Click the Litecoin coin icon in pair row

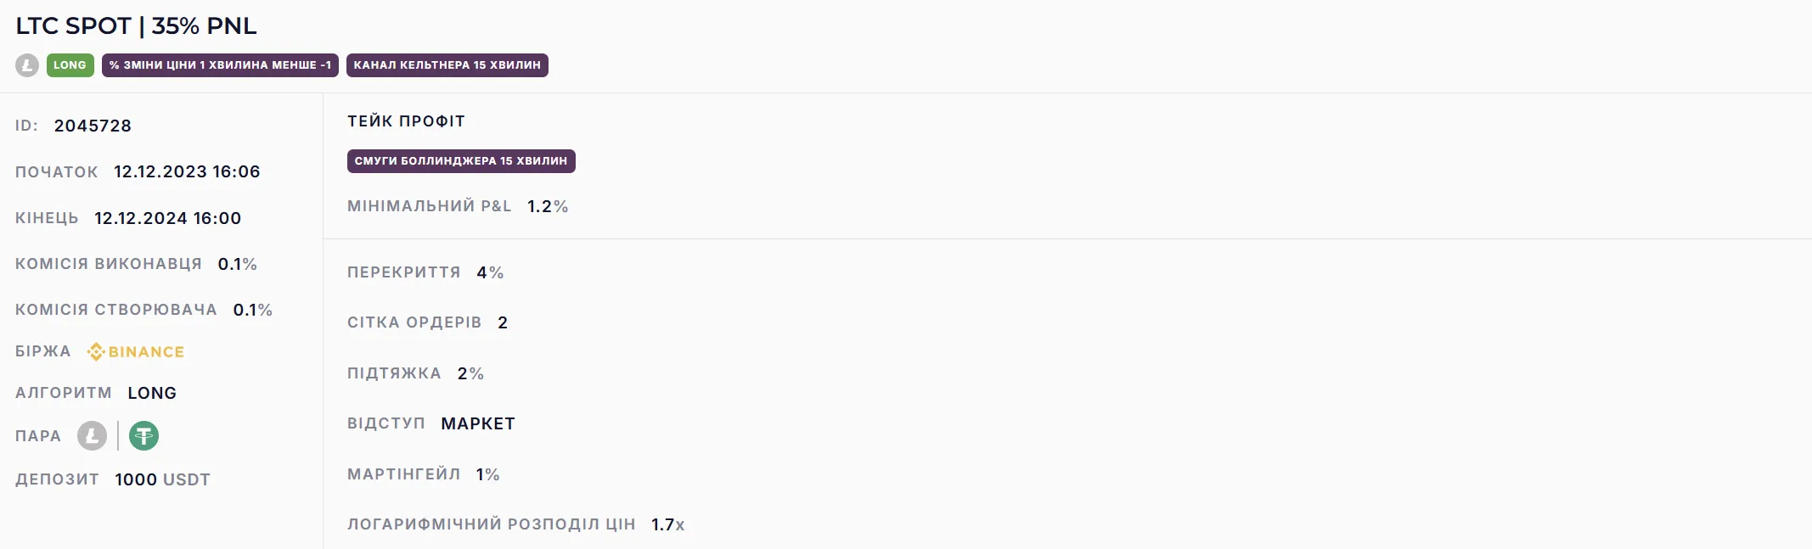pos(92,436)
